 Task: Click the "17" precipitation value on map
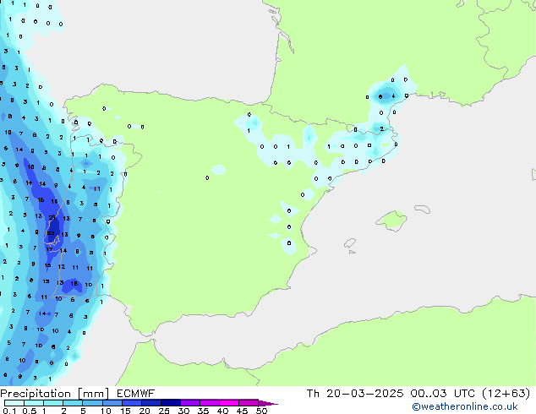point(49,249)
